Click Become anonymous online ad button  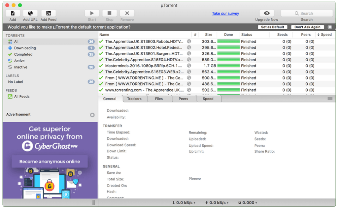click(50, 162)
